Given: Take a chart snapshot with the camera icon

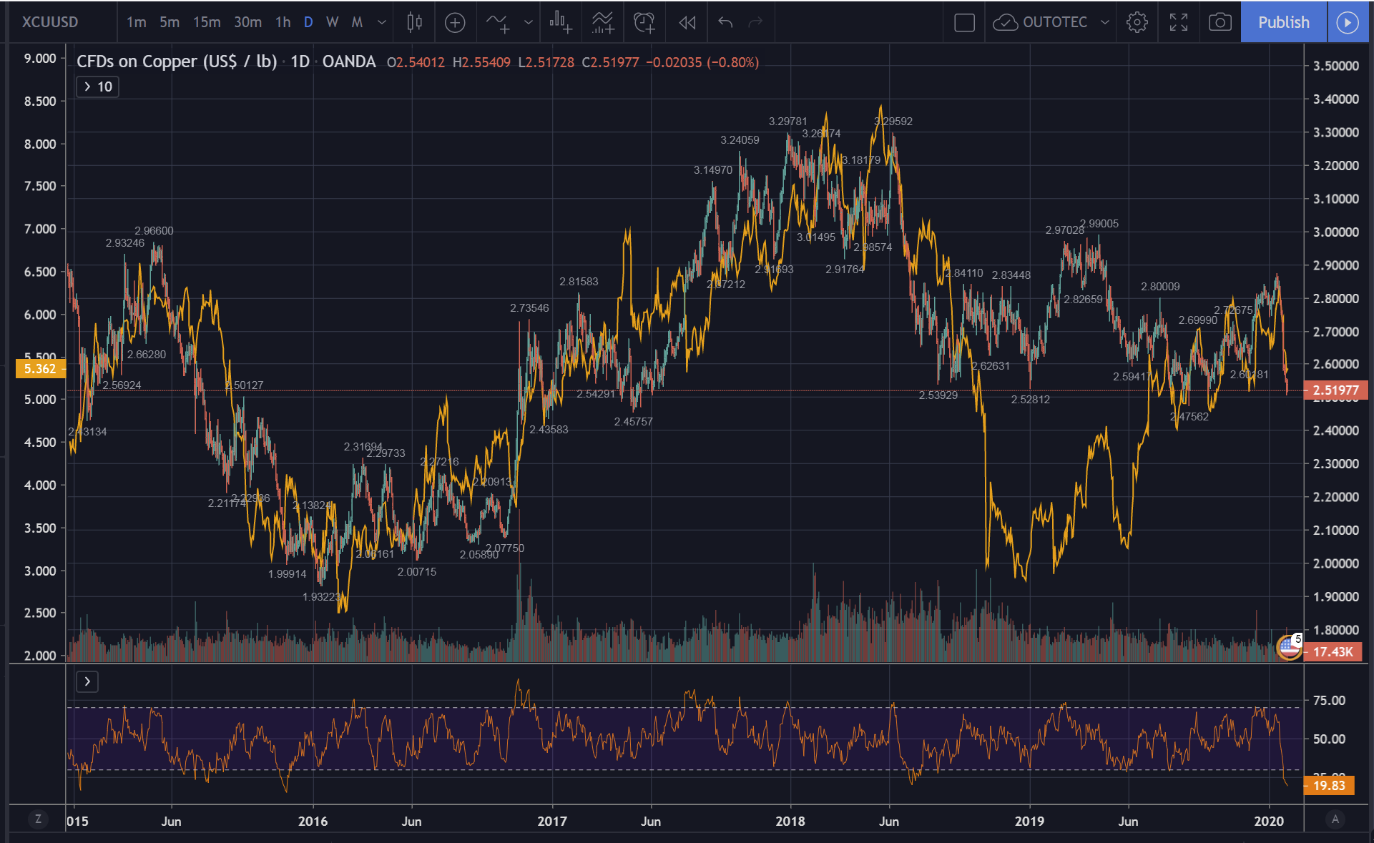Looking at the screenshot, I should pos(1220,22).
